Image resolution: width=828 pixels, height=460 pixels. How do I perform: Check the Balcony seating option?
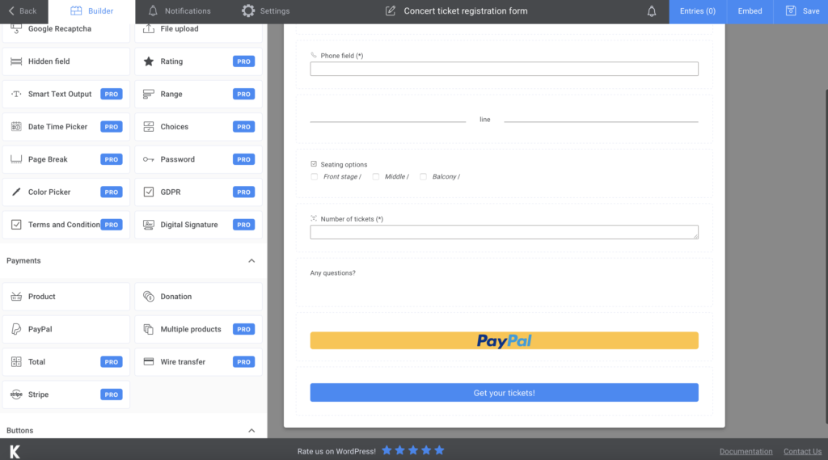[423, 177]
